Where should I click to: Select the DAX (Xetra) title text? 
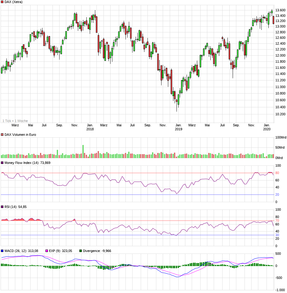coord(14,2)
